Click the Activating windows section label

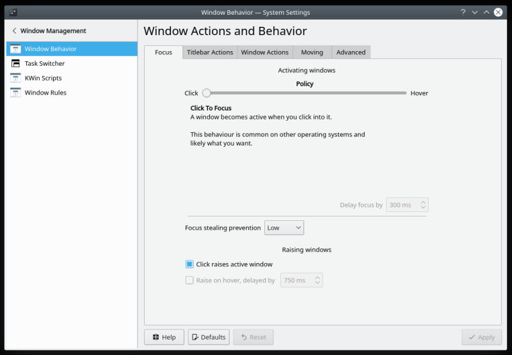point(307,70)
